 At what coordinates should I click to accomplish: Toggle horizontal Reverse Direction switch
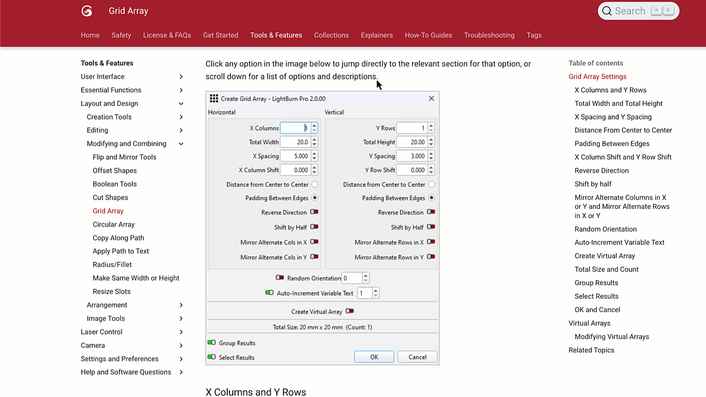pos(314,212)
